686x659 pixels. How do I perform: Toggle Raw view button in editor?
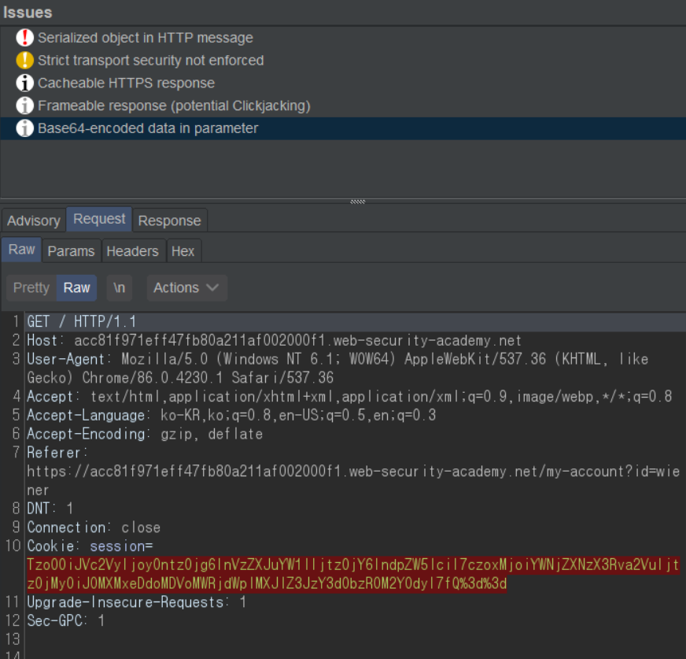pos(76,287)
